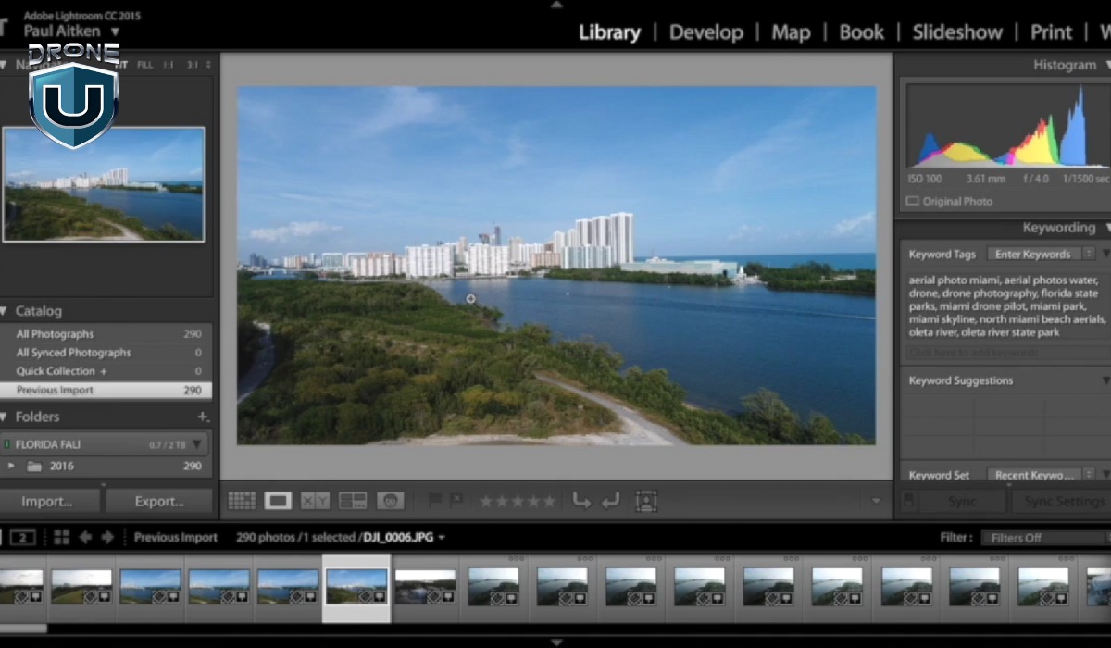The image size is (1111, 648).
Task: Expand the 2016 folder tree
Action: pyautogui.click(x=11, y=467)
